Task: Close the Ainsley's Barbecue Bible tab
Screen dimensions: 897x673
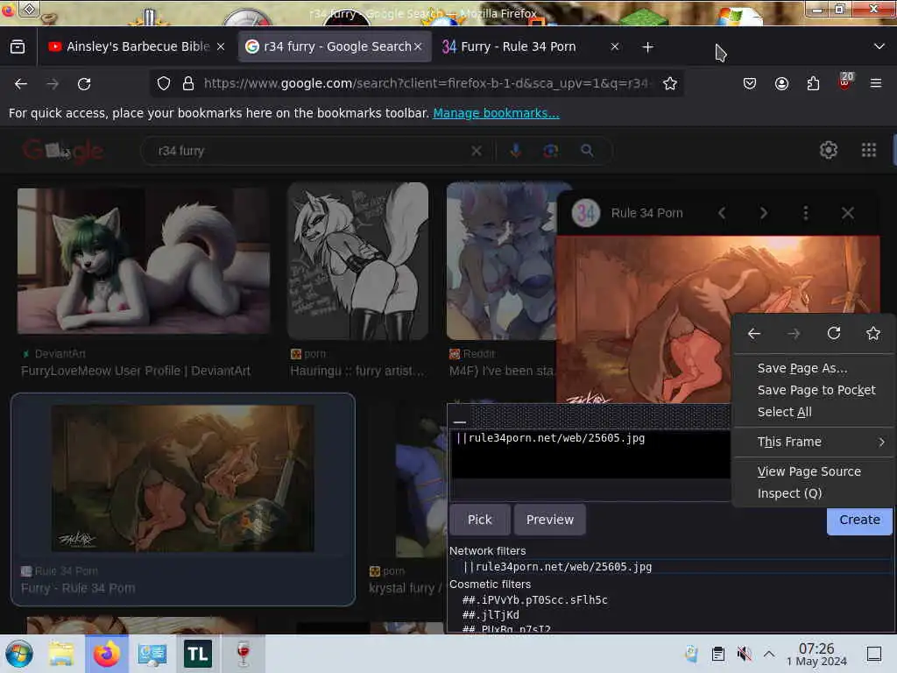Action: (221, 47)
